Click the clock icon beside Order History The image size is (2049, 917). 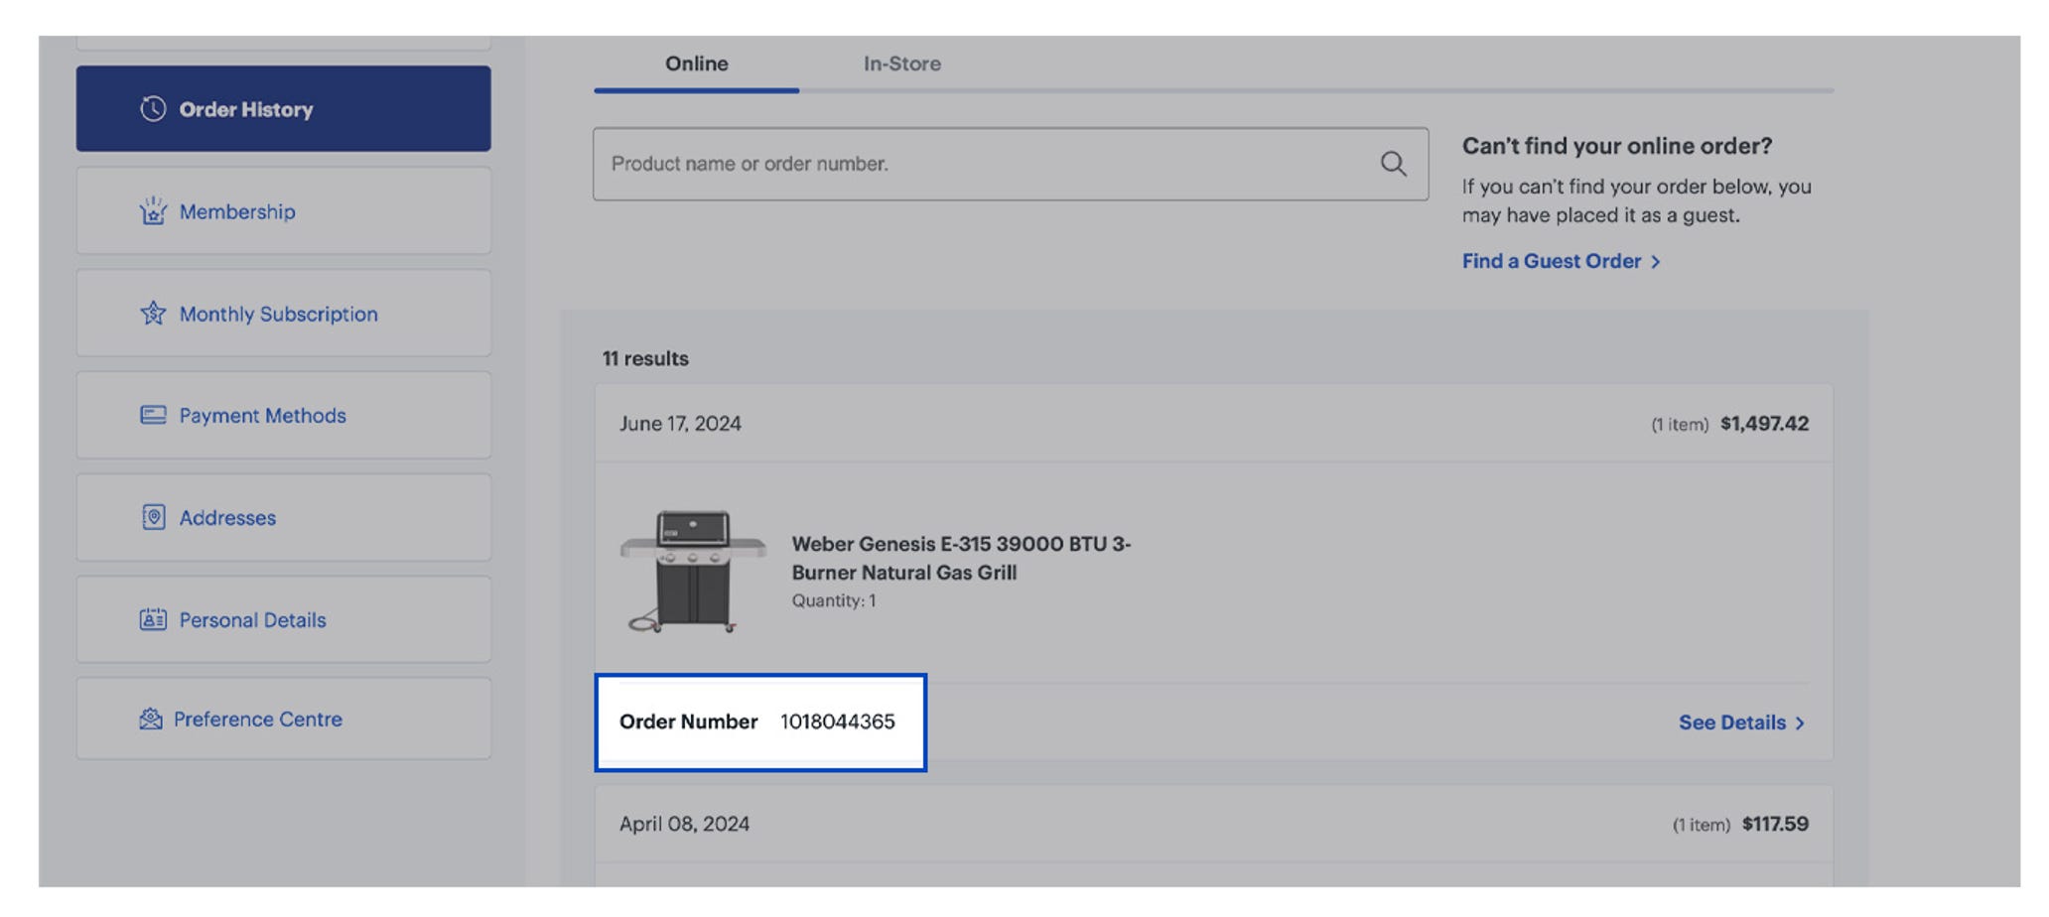(x=151, y=109)
